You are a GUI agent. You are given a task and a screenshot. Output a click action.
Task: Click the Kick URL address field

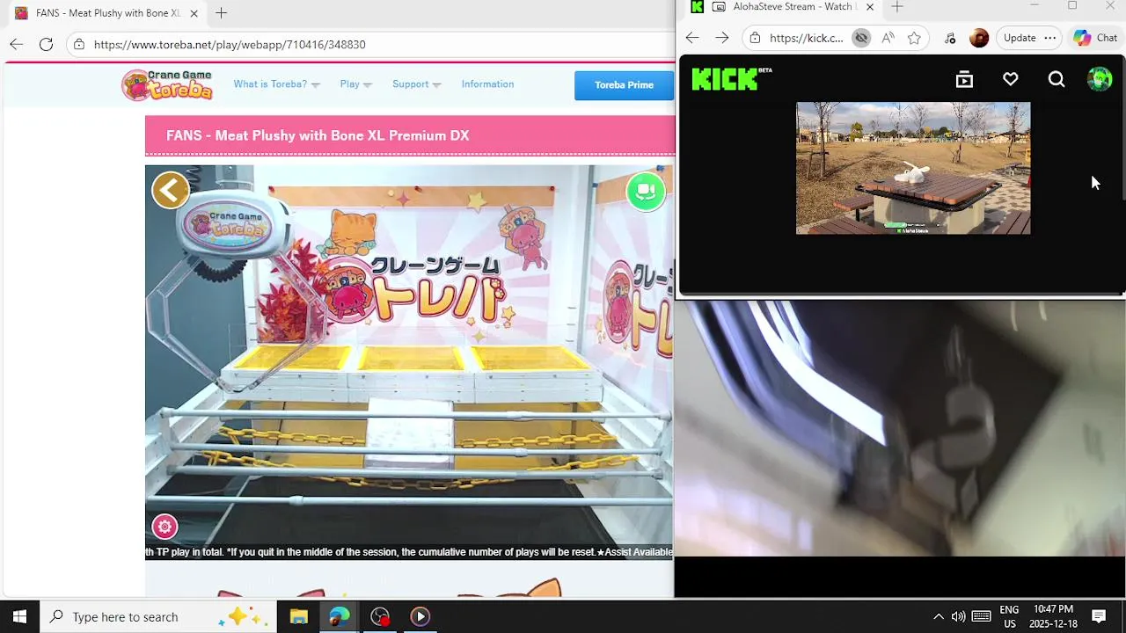806,38
